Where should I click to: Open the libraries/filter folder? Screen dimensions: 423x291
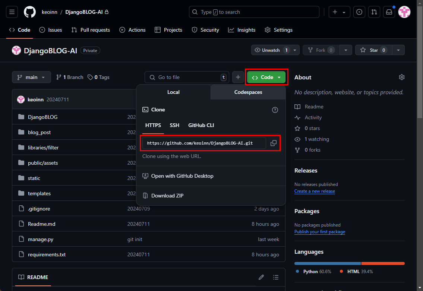pos(43,148)
